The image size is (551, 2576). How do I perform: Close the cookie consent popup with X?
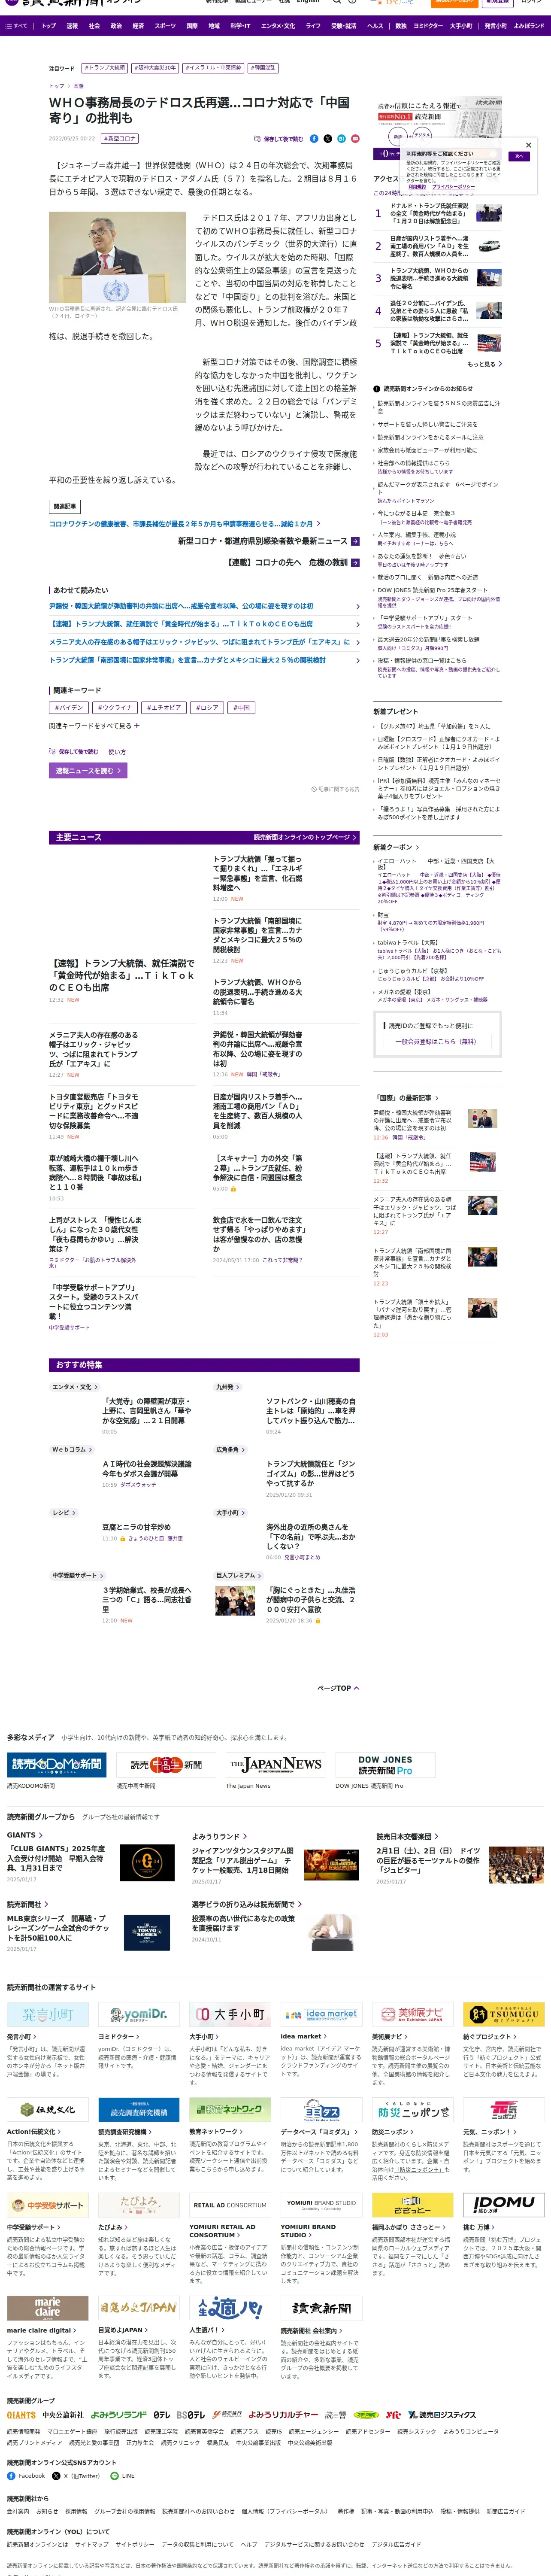pos(529,145)
